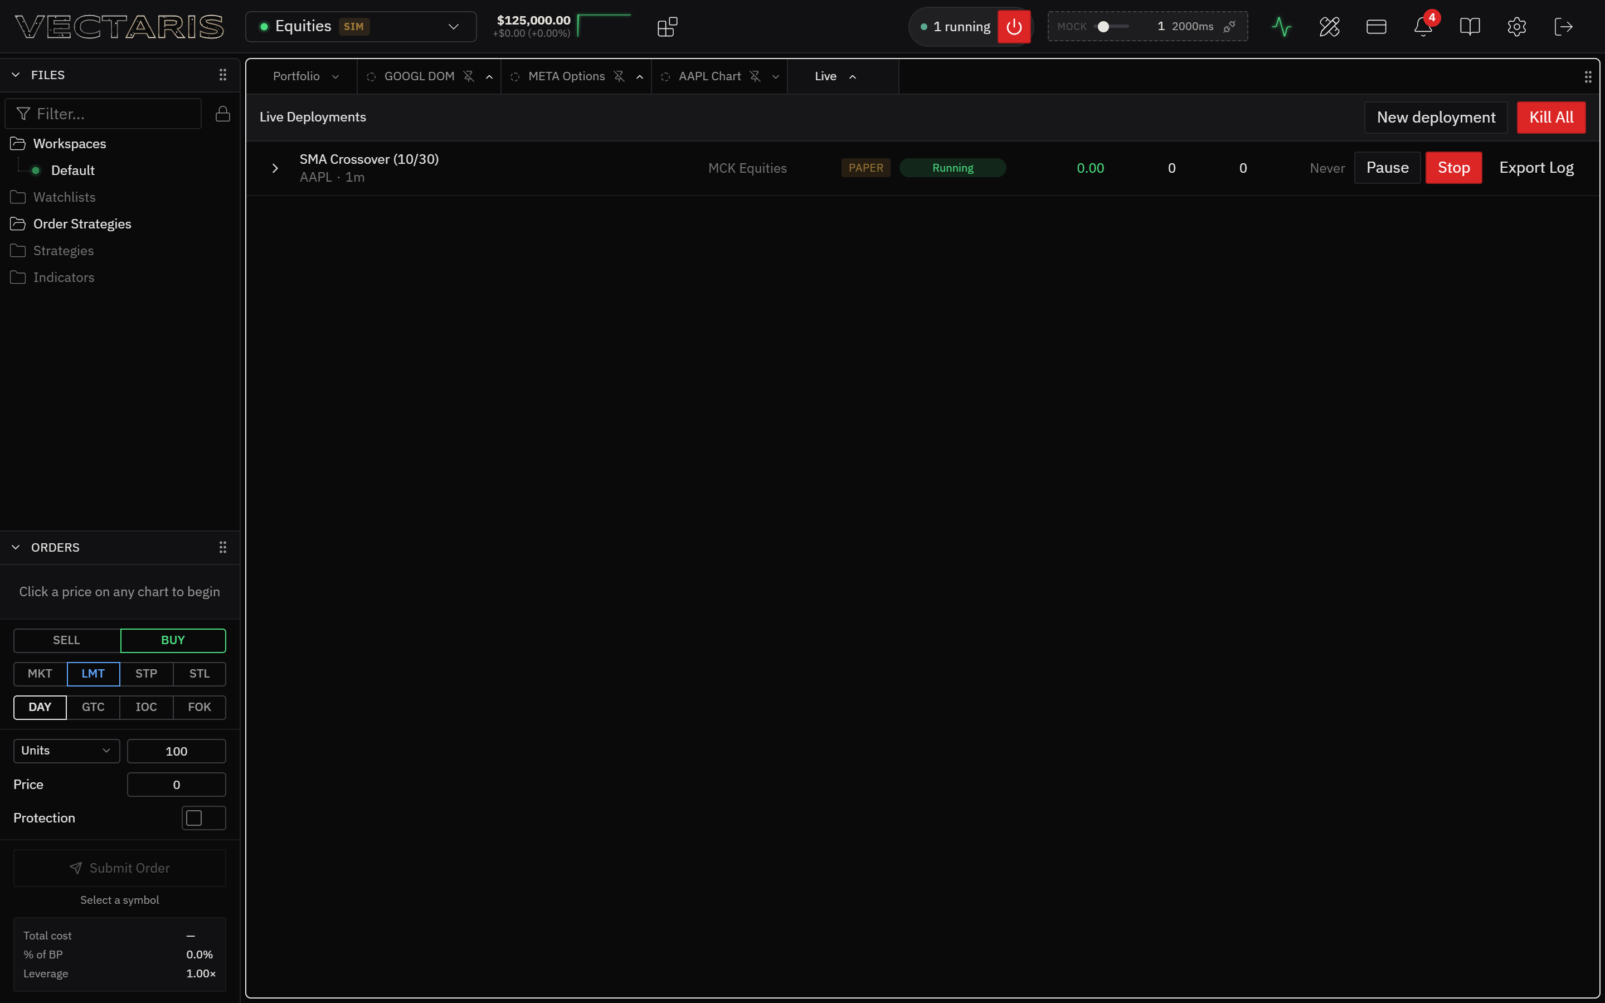Toggle pin icon on META Options tab
Viewport: 1605px width, 1003px height.
coord(620,76)
